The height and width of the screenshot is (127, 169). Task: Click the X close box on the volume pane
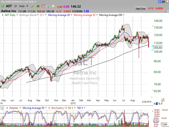pyautogui.click(x=2, y=108)
